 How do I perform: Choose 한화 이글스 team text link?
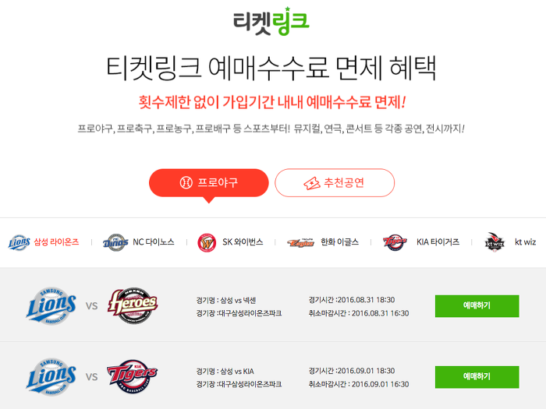[339, 242]
